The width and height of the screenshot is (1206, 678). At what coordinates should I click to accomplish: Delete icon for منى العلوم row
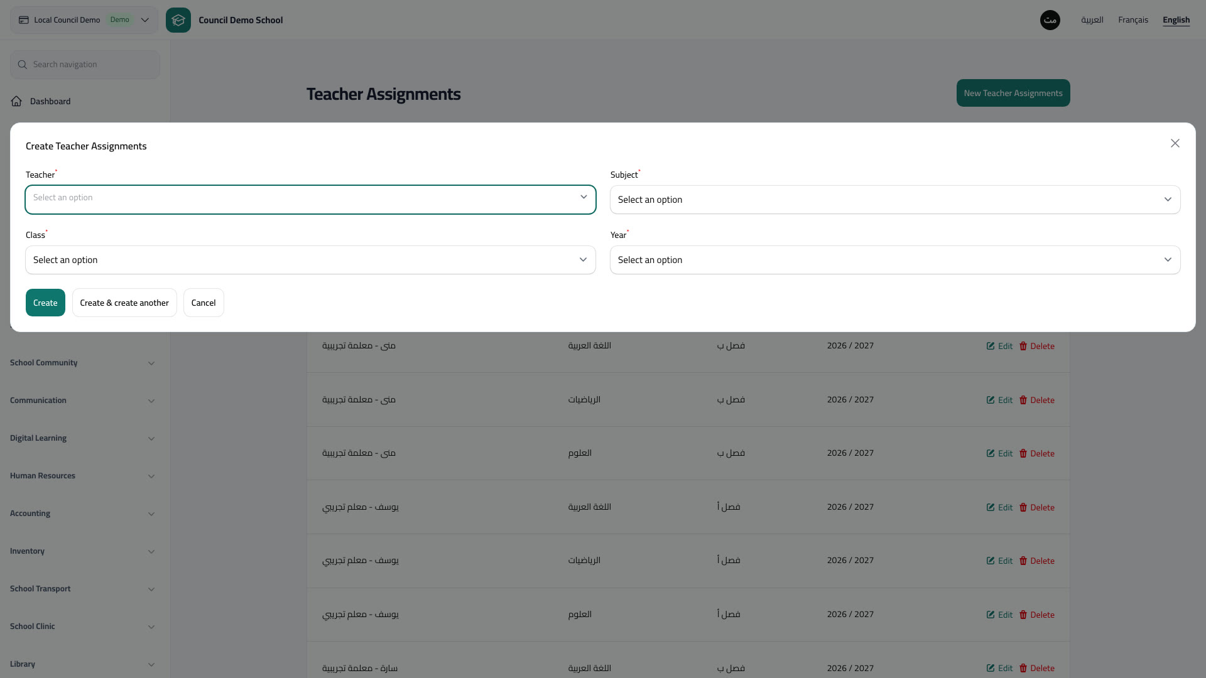pyautogui.click(x=1023, y=453)
